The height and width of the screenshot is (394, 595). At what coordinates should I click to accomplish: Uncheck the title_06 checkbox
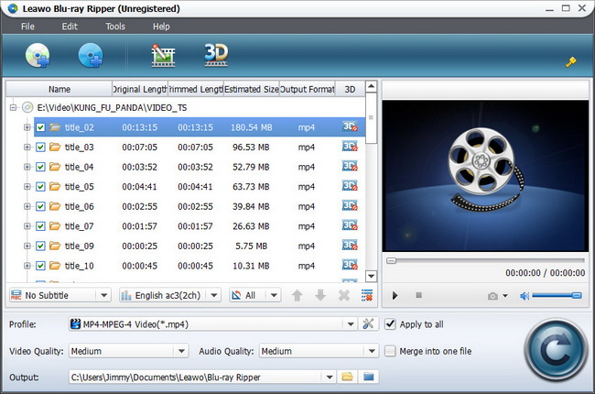40,206
